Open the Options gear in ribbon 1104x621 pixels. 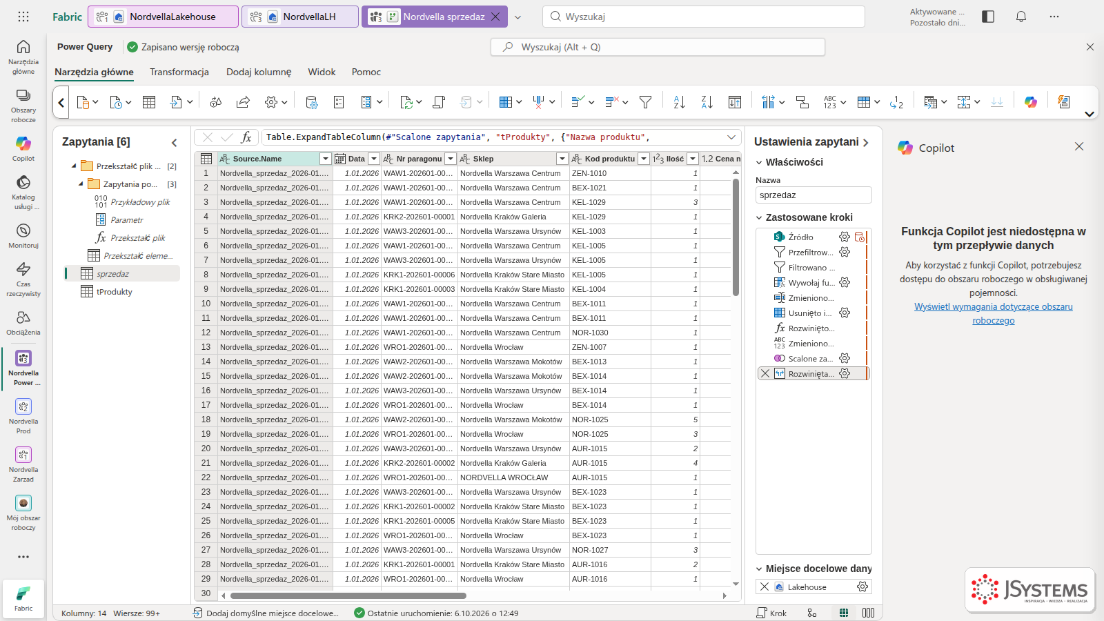271,102
